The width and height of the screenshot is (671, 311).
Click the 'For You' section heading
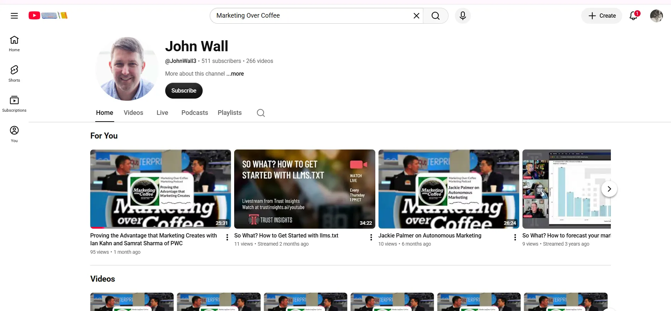click(x=104, y=136)
